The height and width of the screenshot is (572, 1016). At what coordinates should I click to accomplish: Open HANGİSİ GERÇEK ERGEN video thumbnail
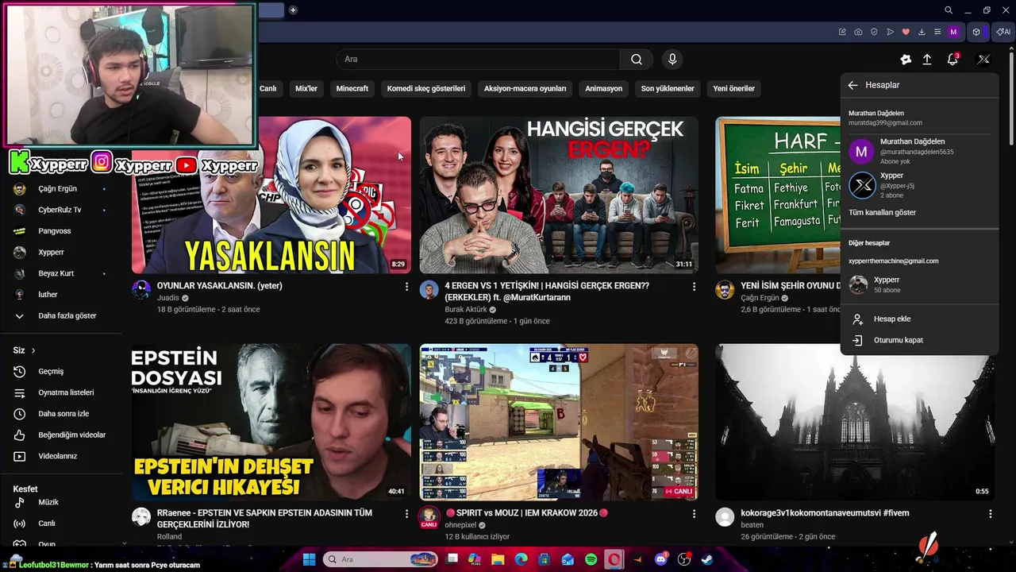(x=559, y=195)
